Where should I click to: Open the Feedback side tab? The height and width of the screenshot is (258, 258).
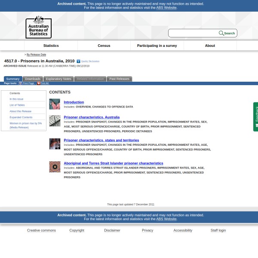(x=256, y=117)
